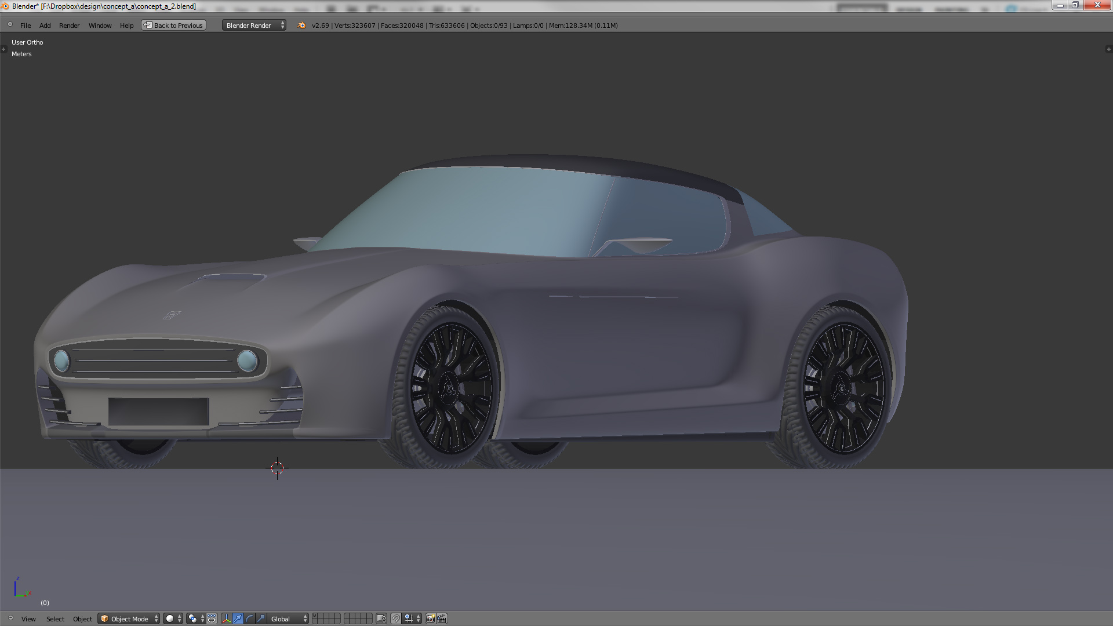Viewport: 1113px width, 626px height.
Task: Enable the first scene layer button
Action: [315, 616]
